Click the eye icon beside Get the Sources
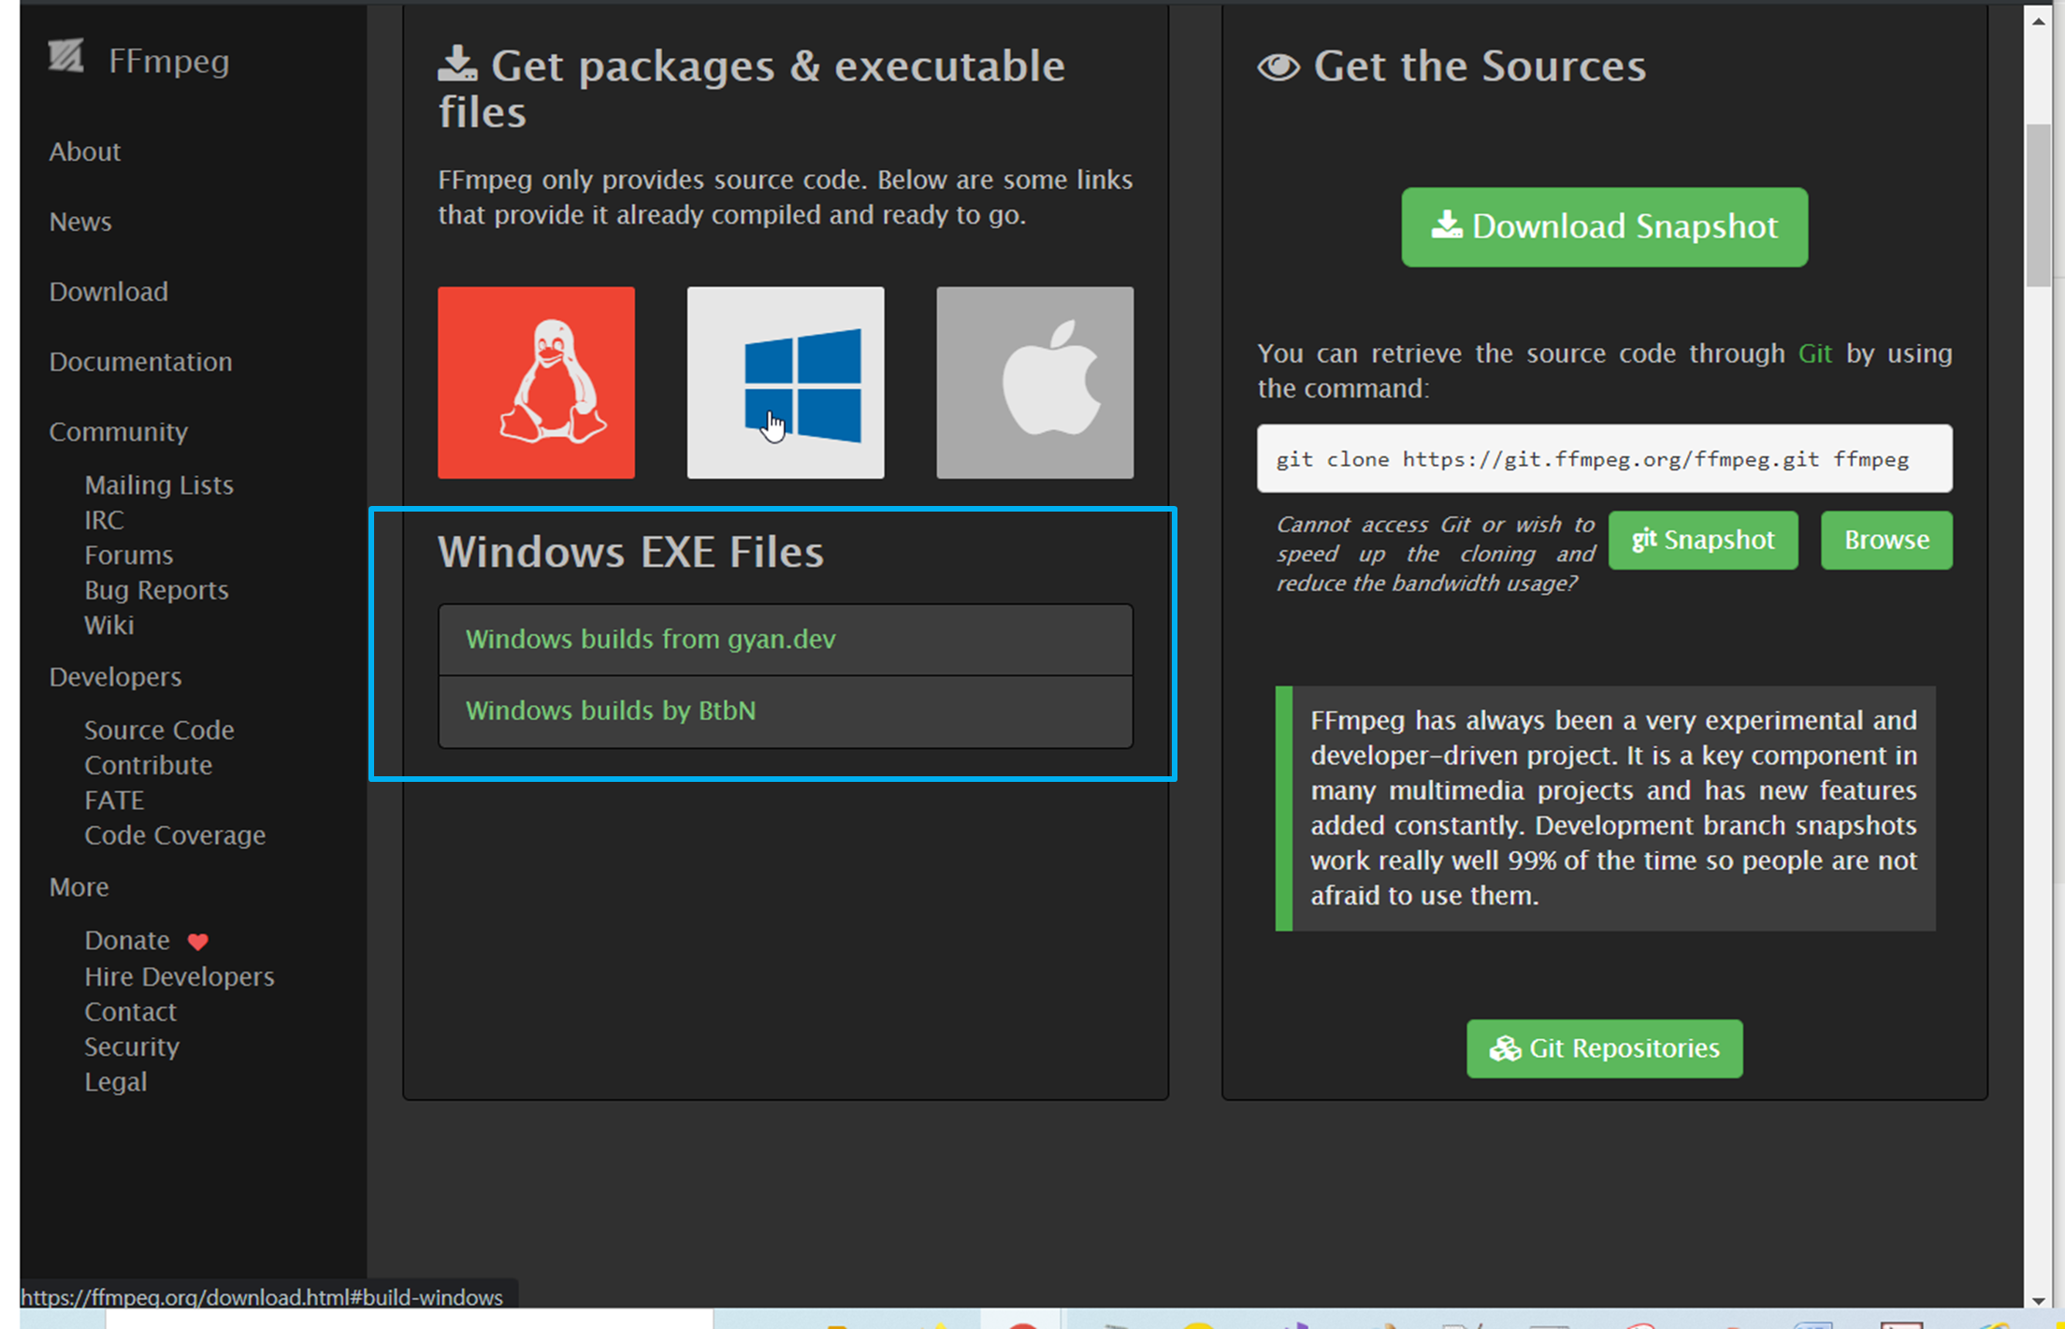This screenshot has width=2065, height=1329. pyautogui.click(x=1278, y=66)
